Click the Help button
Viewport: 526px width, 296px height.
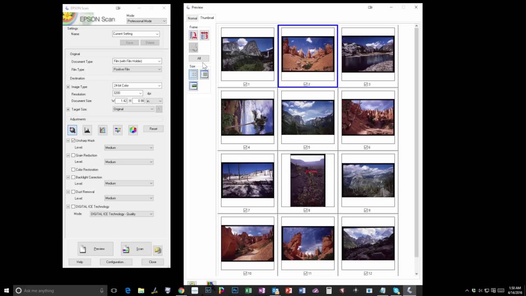(x=80, y=262)
